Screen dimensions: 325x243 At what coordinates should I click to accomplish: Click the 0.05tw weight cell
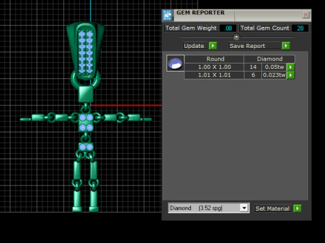click(x=274, y=67)
